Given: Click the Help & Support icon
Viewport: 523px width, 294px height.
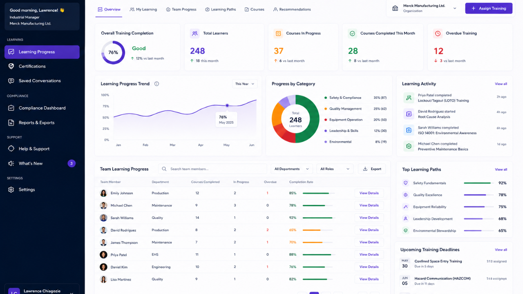Looking at the screenshot, I should [11, 149].
